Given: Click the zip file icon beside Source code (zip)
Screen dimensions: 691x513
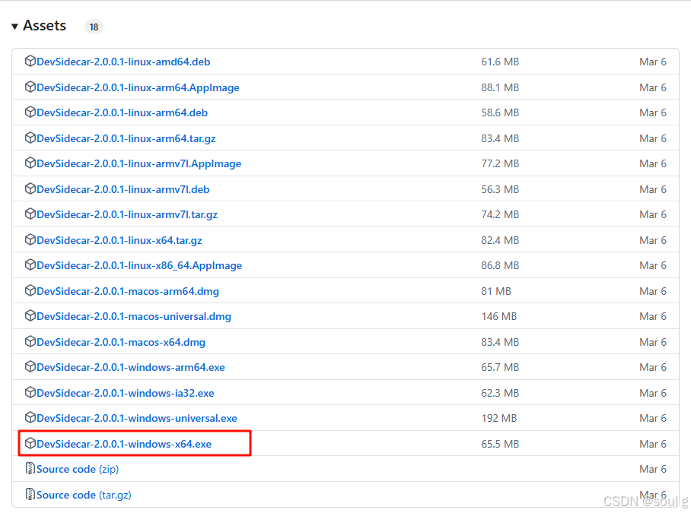Looking at the screenshot, I should [x=30, y=469].
